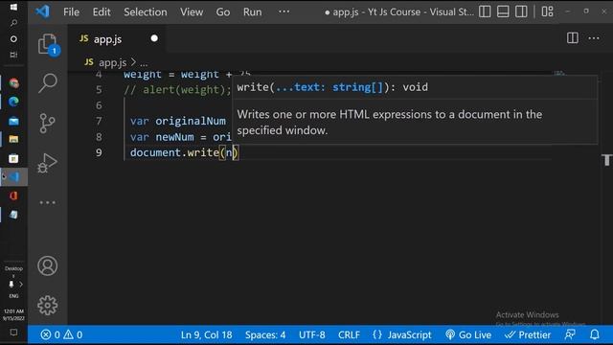Click the write signature in tooltip
The height and width of the screenshot is (345, 613).
click(x=332, y=87)
